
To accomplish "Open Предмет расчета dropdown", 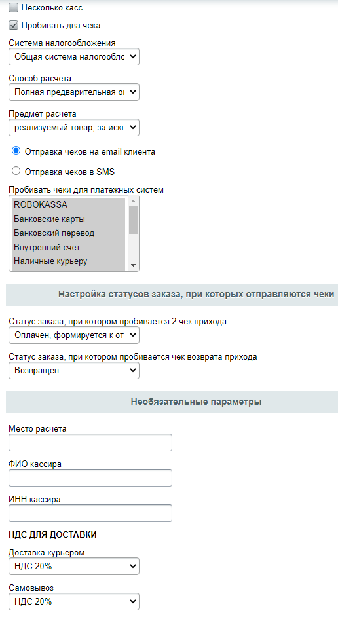I will pos(74,128).
